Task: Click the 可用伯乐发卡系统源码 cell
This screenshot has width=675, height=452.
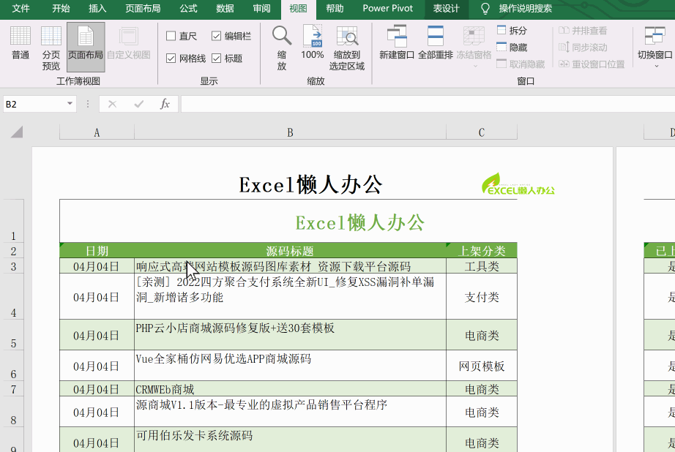Action: click(290, 440)
